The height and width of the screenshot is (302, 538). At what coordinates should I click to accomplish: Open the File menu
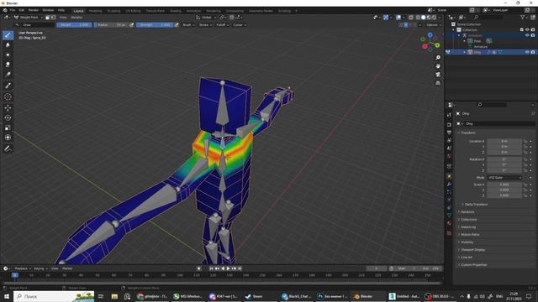pyautogui.click(x=13, y=10)
